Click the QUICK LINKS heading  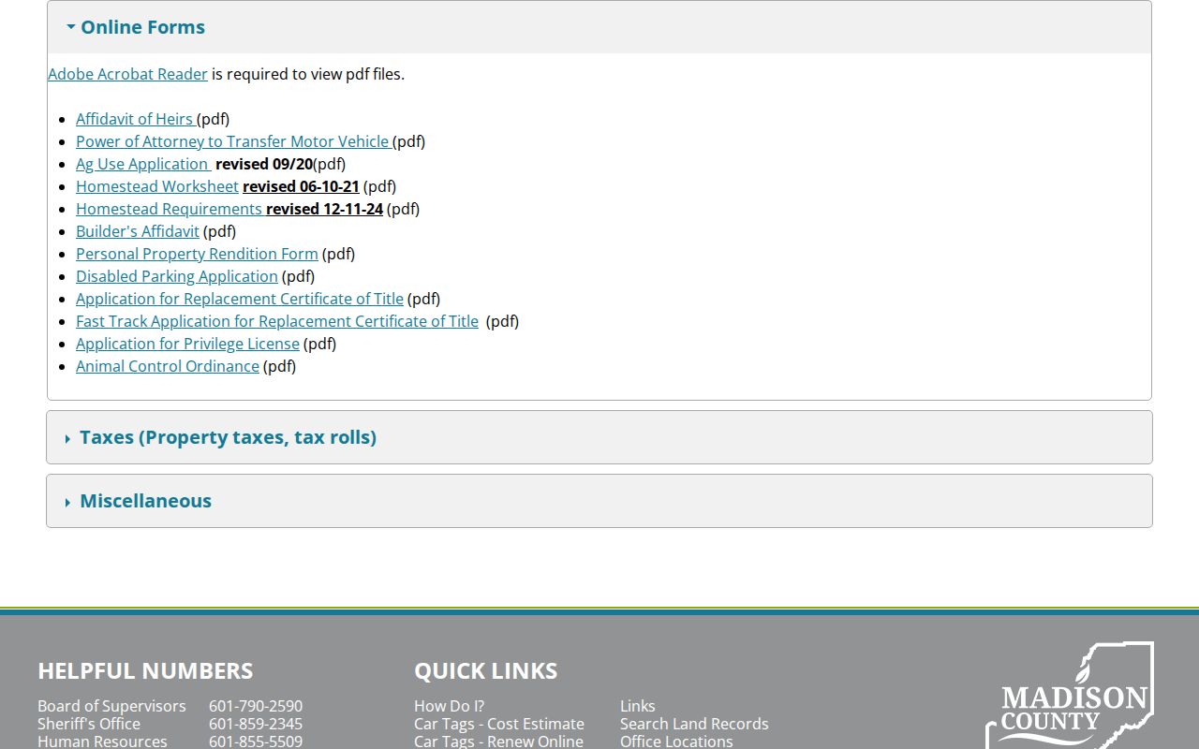tap(485, 670)
